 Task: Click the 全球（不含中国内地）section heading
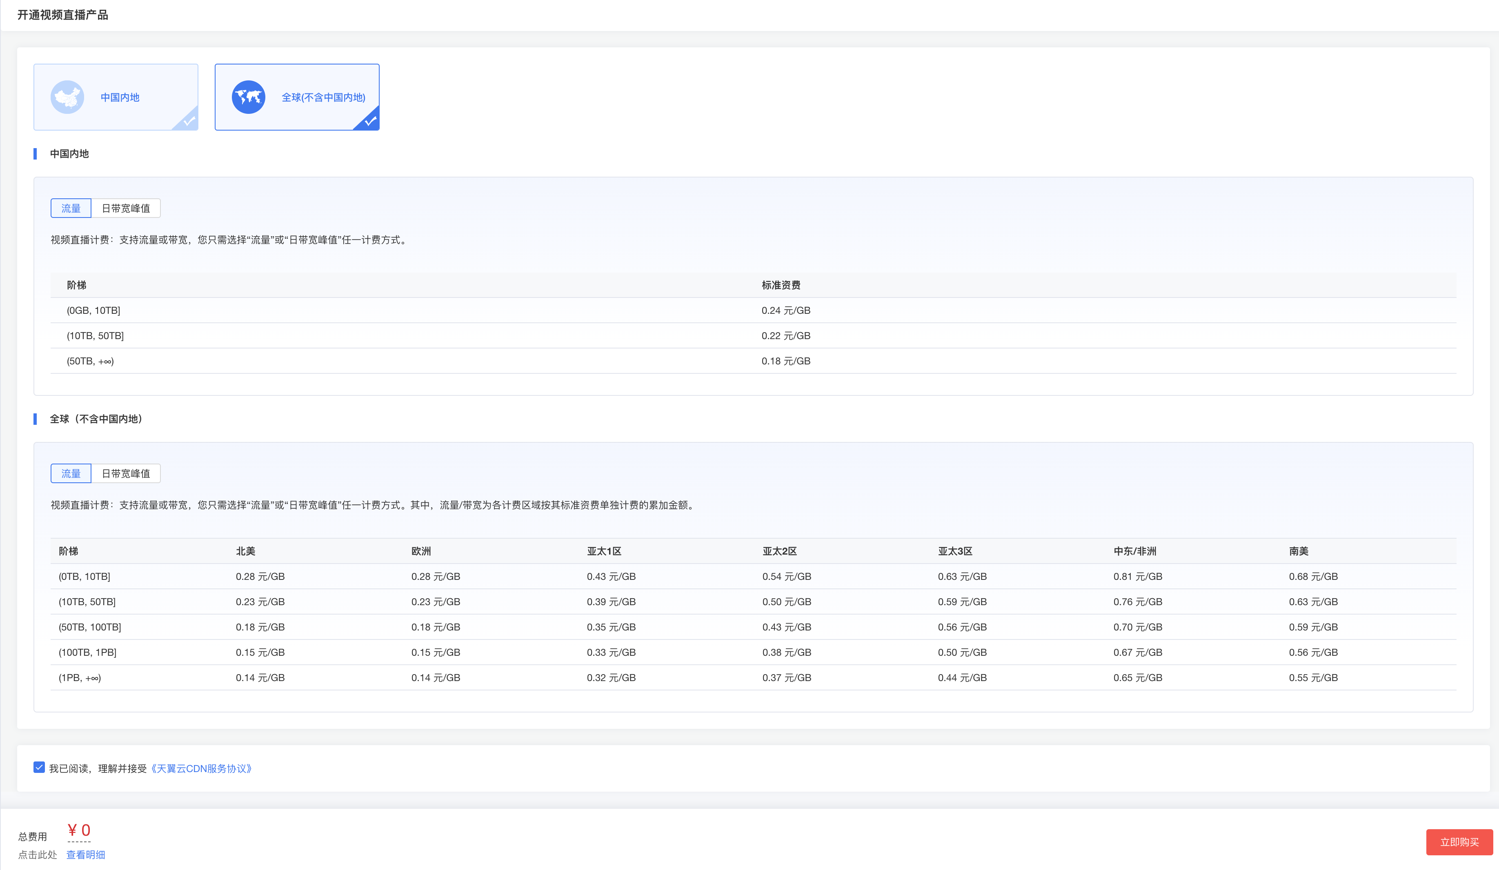click(98, 419)
